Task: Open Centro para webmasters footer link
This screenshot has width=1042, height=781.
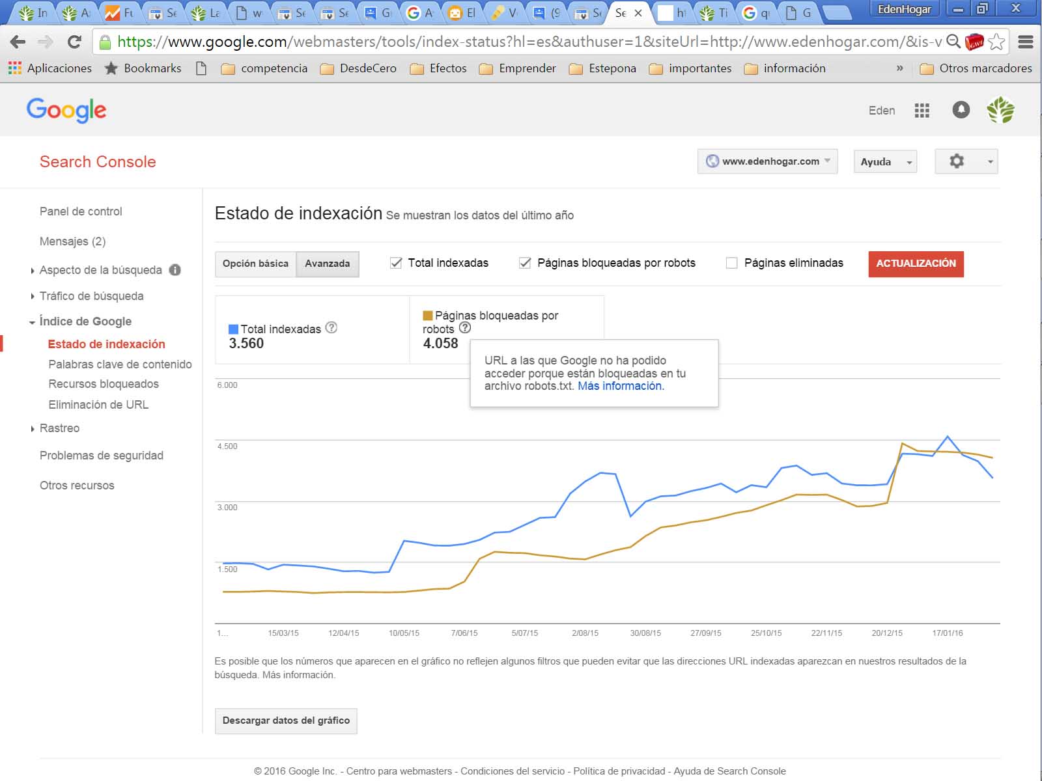Action: click(x=399, y=771)
